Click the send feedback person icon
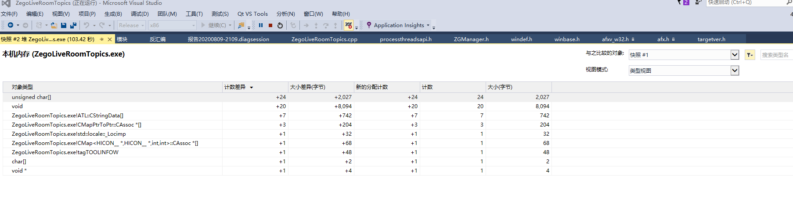 698,2
